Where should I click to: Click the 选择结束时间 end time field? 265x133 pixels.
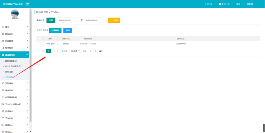pos(95,20)
